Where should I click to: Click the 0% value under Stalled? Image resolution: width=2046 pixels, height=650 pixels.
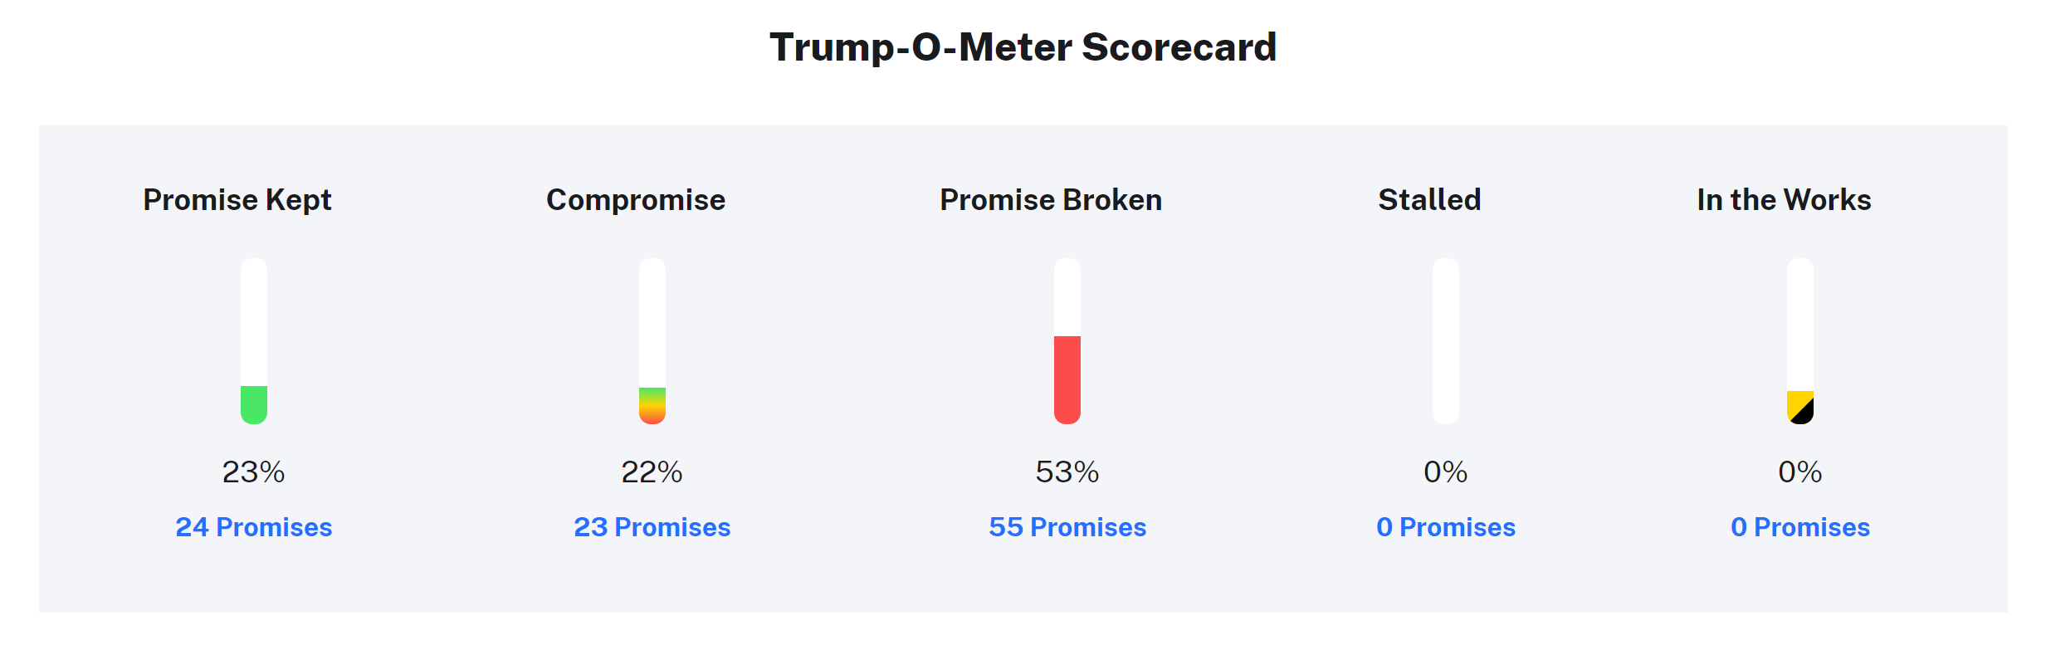pyautogui.click(x=1446, y=472)
